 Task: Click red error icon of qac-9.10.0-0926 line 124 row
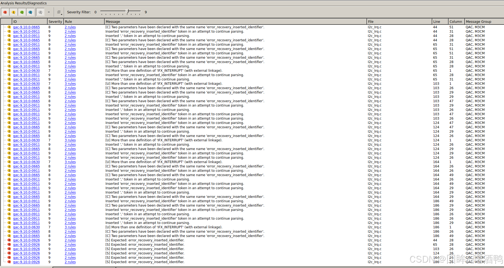click(x=9, y=253)
